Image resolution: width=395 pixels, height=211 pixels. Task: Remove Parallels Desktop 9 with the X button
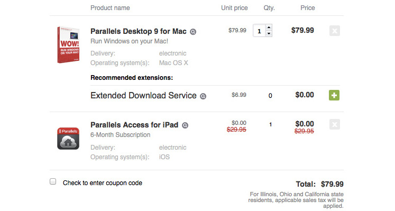pyautogui.click(x=335, y=31)
